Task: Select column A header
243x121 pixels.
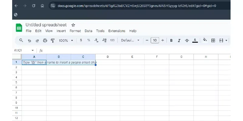Action: tap(34, 57)
